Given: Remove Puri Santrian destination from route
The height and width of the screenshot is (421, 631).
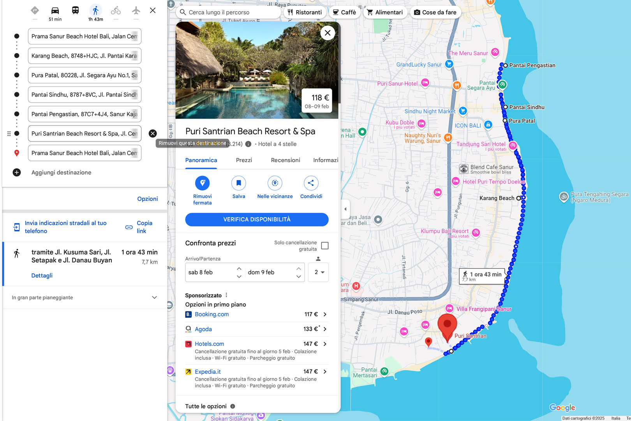Looking at the screenshot, I should (153, 134).
